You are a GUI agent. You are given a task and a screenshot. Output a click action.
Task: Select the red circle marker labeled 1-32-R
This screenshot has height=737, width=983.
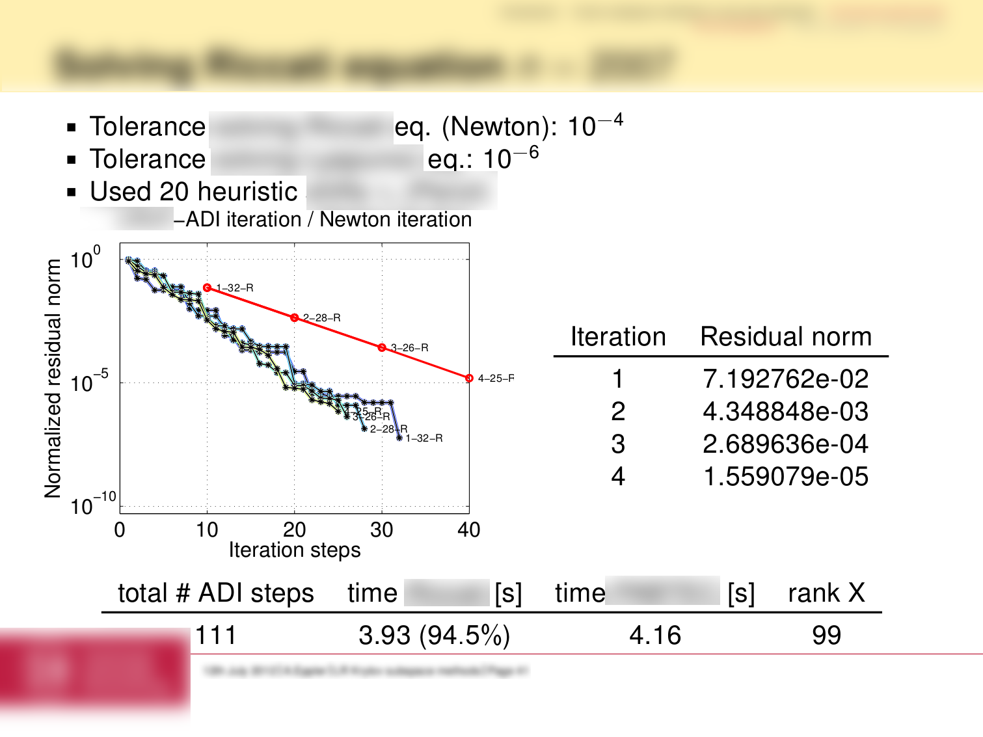[208, 287]
